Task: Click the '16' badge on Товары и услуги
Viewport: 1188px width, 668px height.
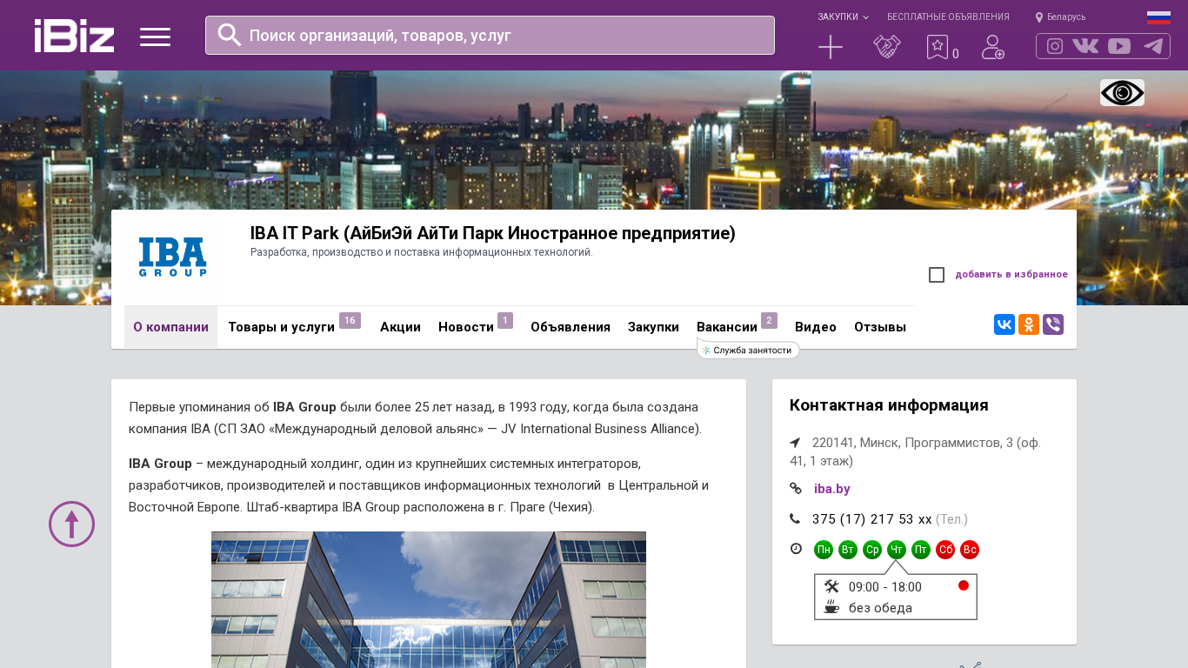Action: (350, 321)
